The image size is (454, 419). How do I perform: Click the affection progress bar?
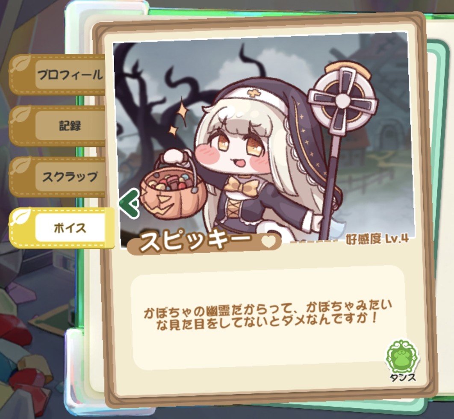[x=314, y=241]
